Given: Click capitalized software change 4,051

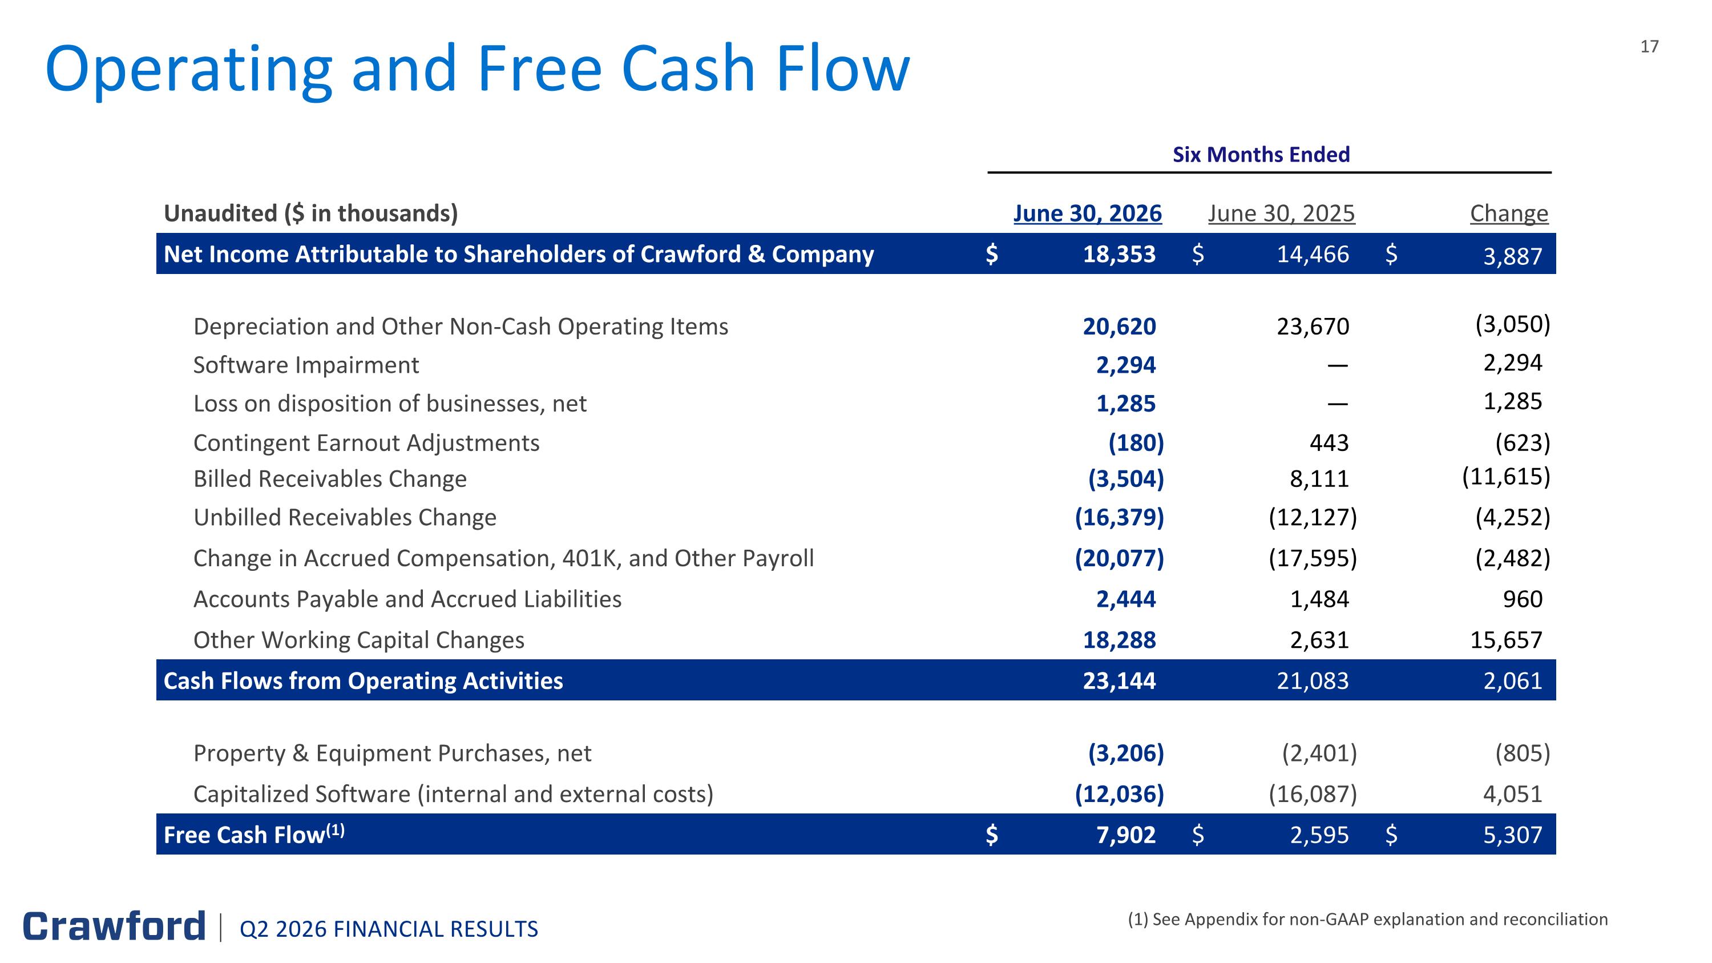Looking at the screenshot, I should coord(1513,794).
